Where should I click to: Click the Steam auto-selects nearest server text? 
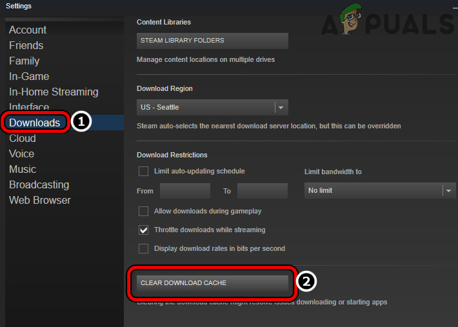pyautogui.click(x=269, y=126)
